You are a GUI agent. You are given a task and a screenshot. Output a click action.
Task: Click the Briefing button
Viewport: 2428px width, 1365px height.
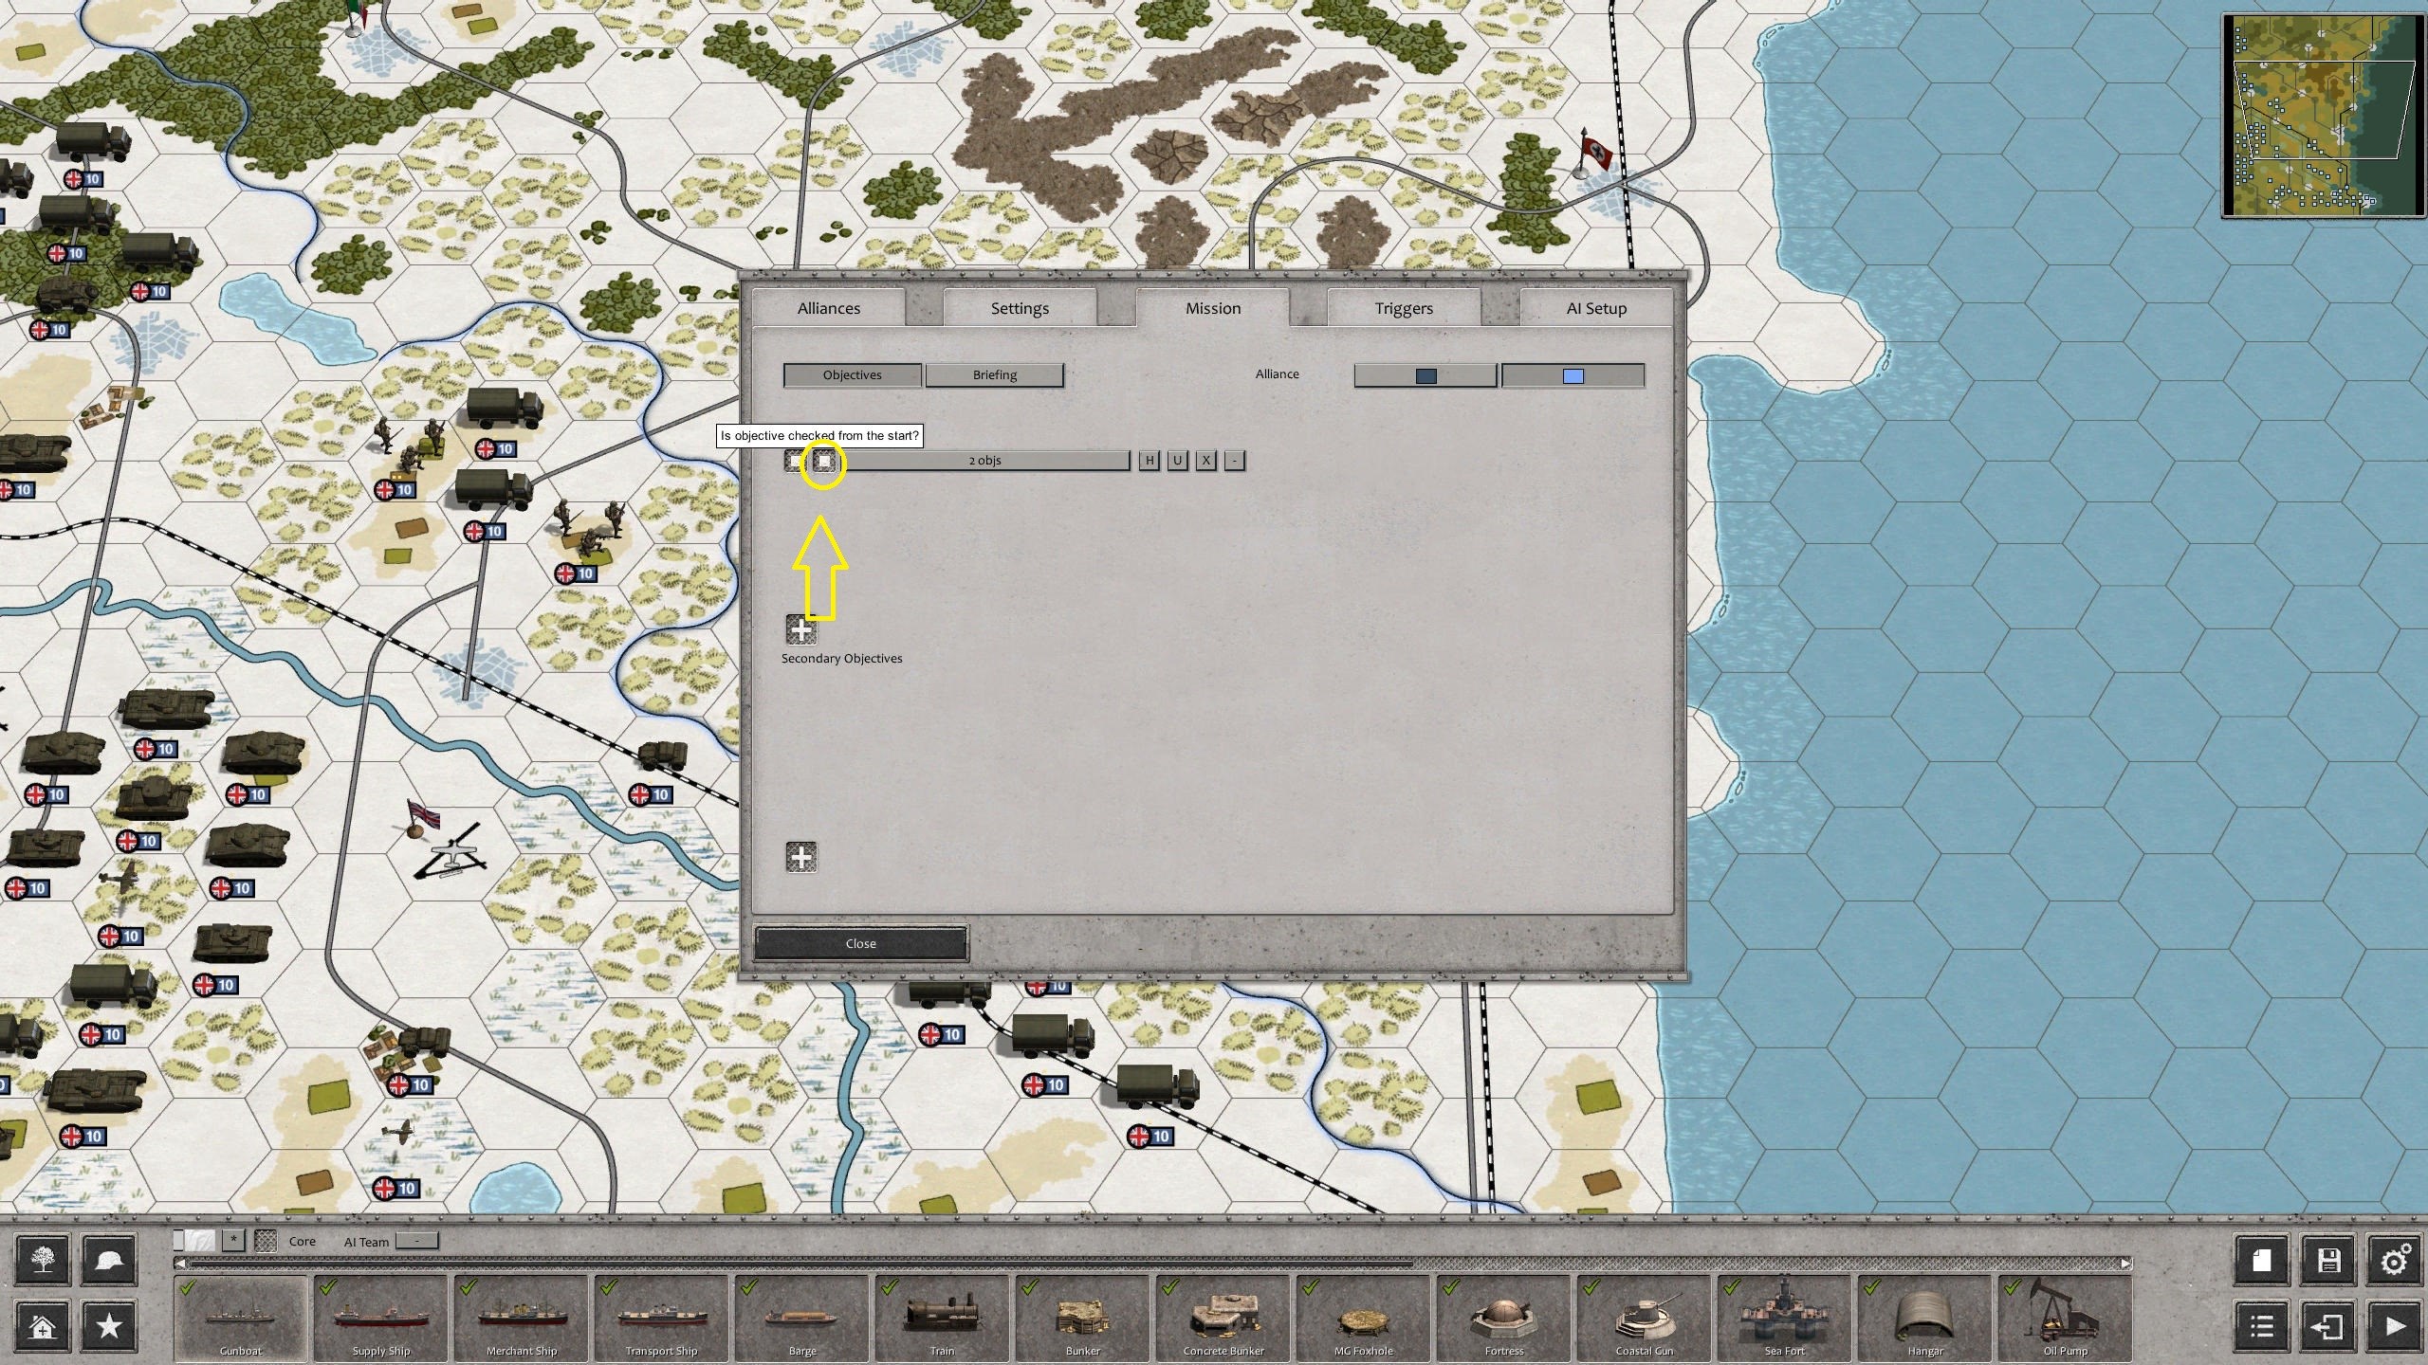pyautogui.click(x=994, y=375)
